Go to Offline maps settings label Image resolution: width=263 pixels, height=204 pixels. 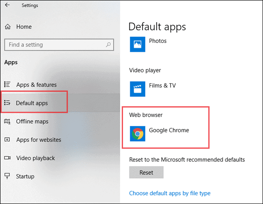coord(32,122)
